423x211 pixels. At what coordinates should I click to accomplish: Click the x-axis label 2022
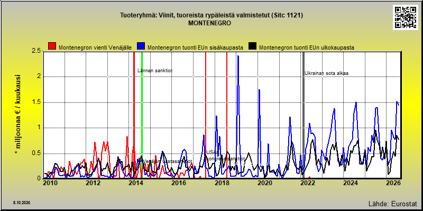pyautogui.click(x=308, y=183)
